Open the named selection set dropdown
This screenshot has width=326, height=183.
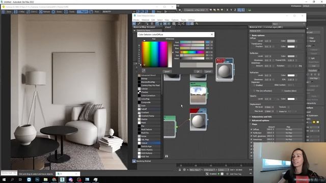(x=196, y=10)
